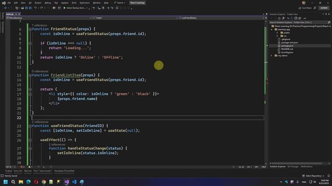Click '0 references' CodeLens above FriendListItem
332x186 pixels.
point(40,71)
